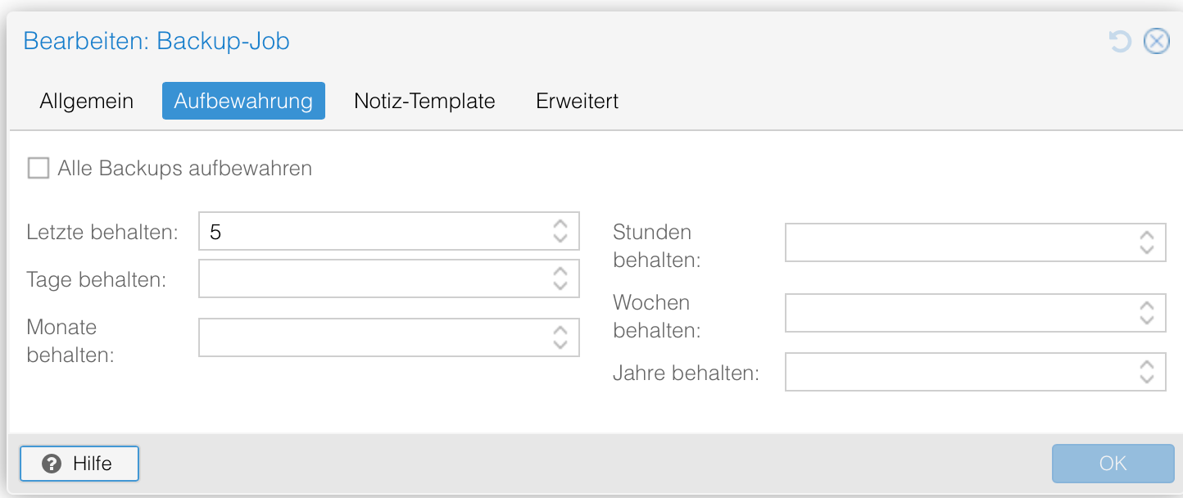
Task: Click into the Tage behalten field
Action: (x=373, y=279)
